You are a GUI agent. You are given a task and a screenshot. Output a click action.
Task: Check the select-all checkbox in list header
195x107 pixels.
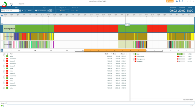click(4, 54)
